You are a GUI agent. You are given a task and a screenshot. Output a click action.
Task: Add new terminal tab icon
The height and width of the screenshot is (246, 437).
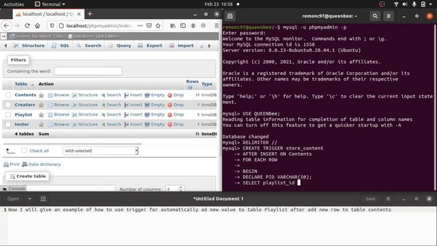[x=230, y=16]
